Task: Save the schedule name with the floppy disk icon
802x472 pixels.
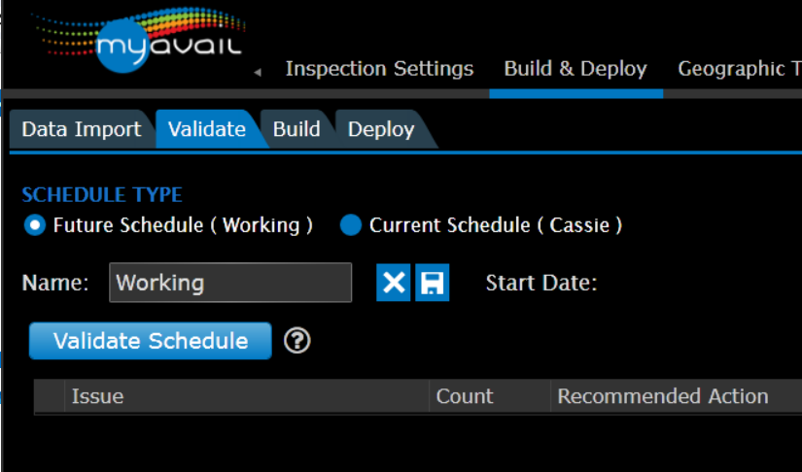Action: click(x=433, y=283)
